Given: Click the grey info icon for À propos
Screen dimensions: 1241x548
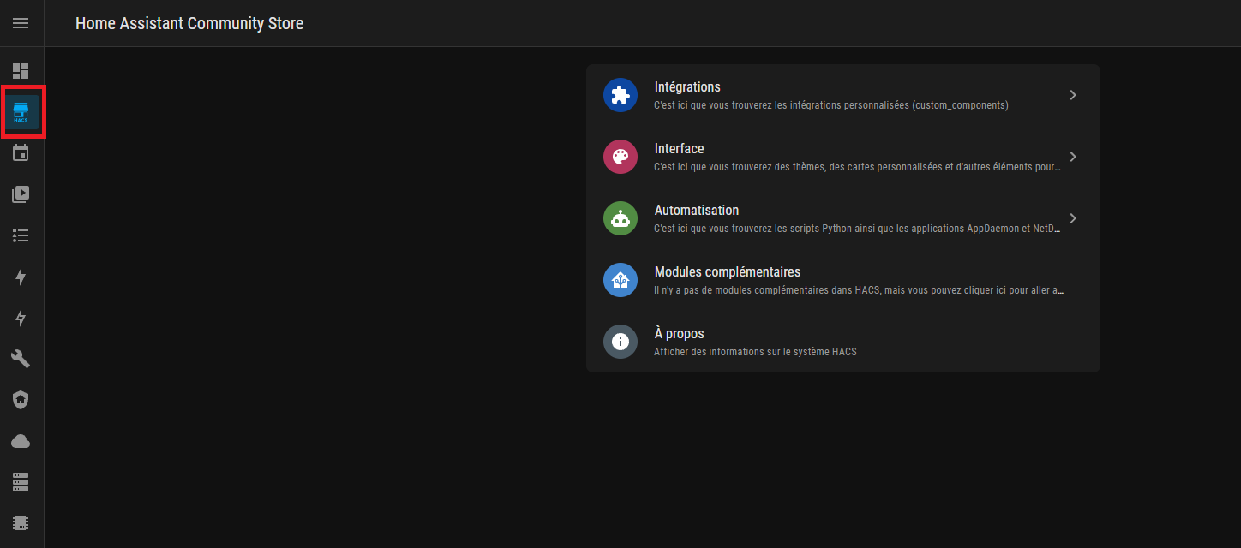Looking at the screenshot, I should (x=620, y=342).
